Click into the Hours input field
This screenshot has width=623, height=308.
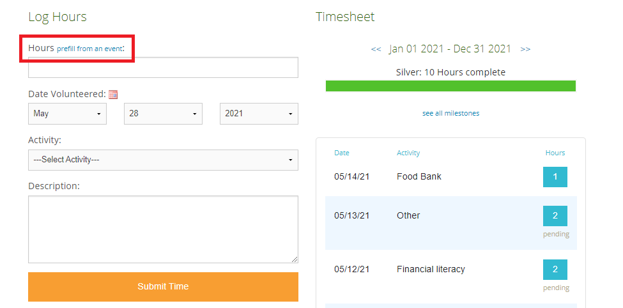tap(163, 68)
